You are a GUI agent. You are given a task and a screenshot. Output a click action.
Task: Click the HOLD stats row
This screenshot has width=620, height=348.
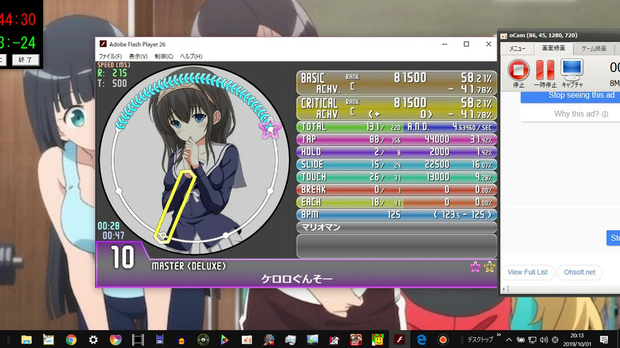tap(397, 152)
